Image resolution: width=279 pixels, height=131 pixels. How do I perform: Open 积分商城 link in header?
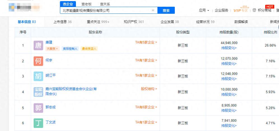point(264,10)
